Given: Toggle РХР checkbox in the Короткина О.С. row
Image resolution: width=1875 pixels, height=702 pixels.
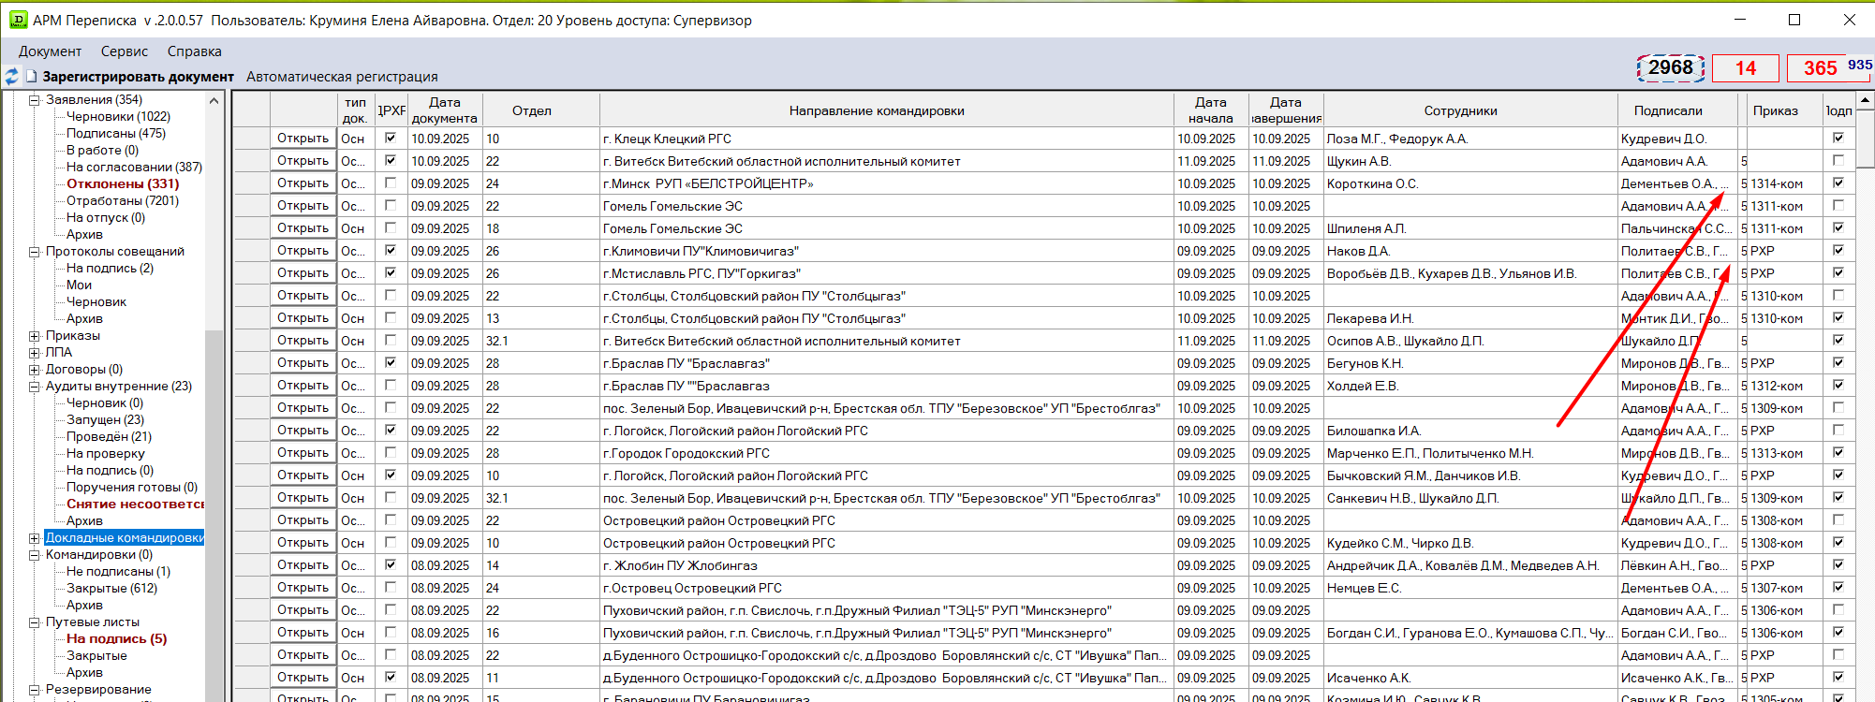Looking at the screenshot, I should (391, 183).
